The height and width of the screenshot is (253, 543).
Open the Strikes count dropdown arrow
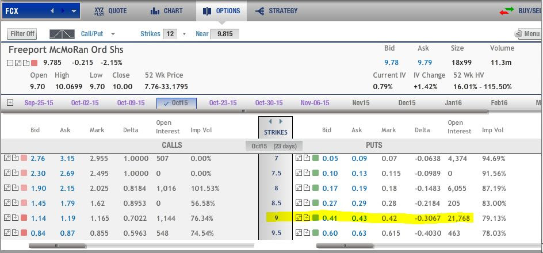click(184, 34)
